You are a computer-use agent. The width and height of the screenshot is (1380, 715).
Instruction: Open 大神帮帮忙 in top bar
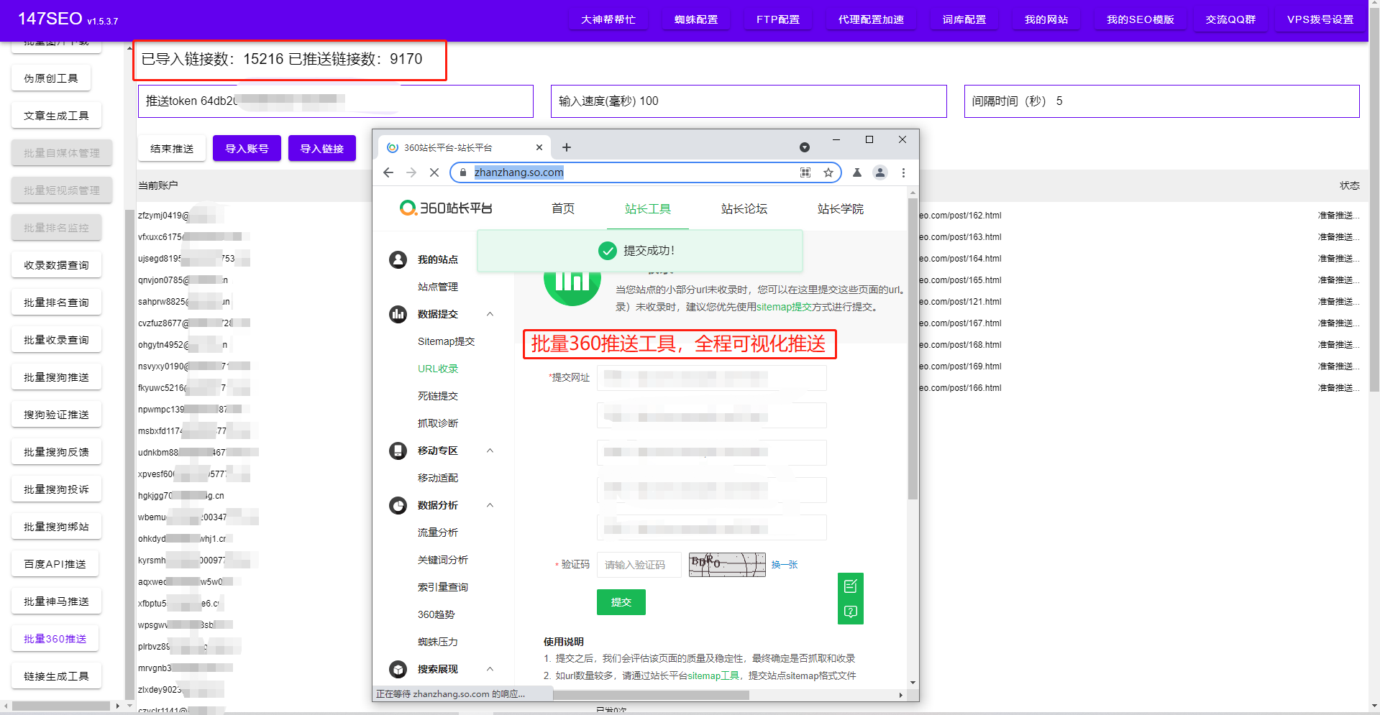pos(608,19)
